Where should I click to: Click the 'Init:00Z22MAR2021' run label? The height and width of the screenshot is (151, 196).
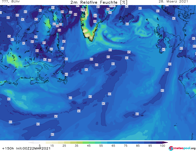(x=33, y=148)
